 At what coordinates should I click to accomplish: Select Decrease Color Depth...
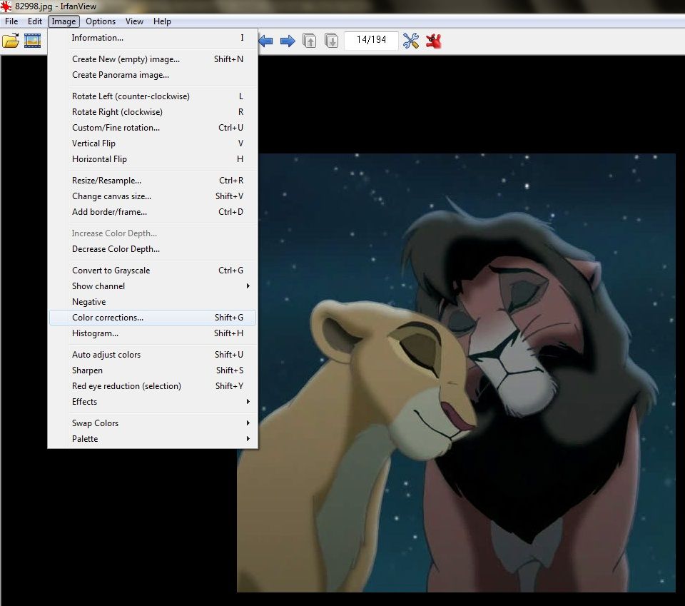click(x=153, y=250)
